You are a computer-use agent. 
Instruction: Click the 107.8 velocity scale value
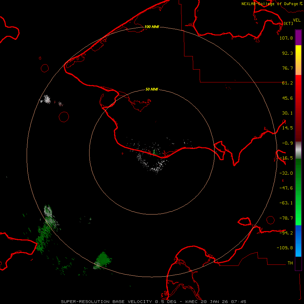(286, 38)
